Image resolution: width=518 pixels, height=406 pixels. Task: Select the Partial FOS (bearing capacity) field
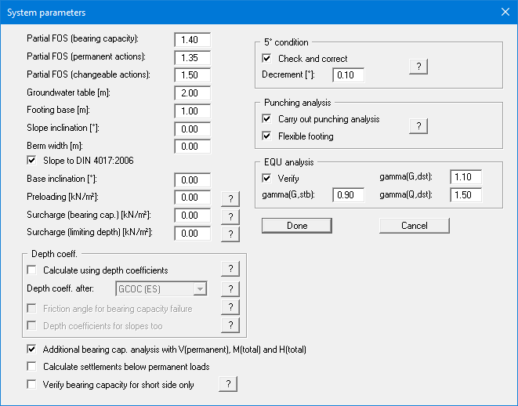[192, 39]
